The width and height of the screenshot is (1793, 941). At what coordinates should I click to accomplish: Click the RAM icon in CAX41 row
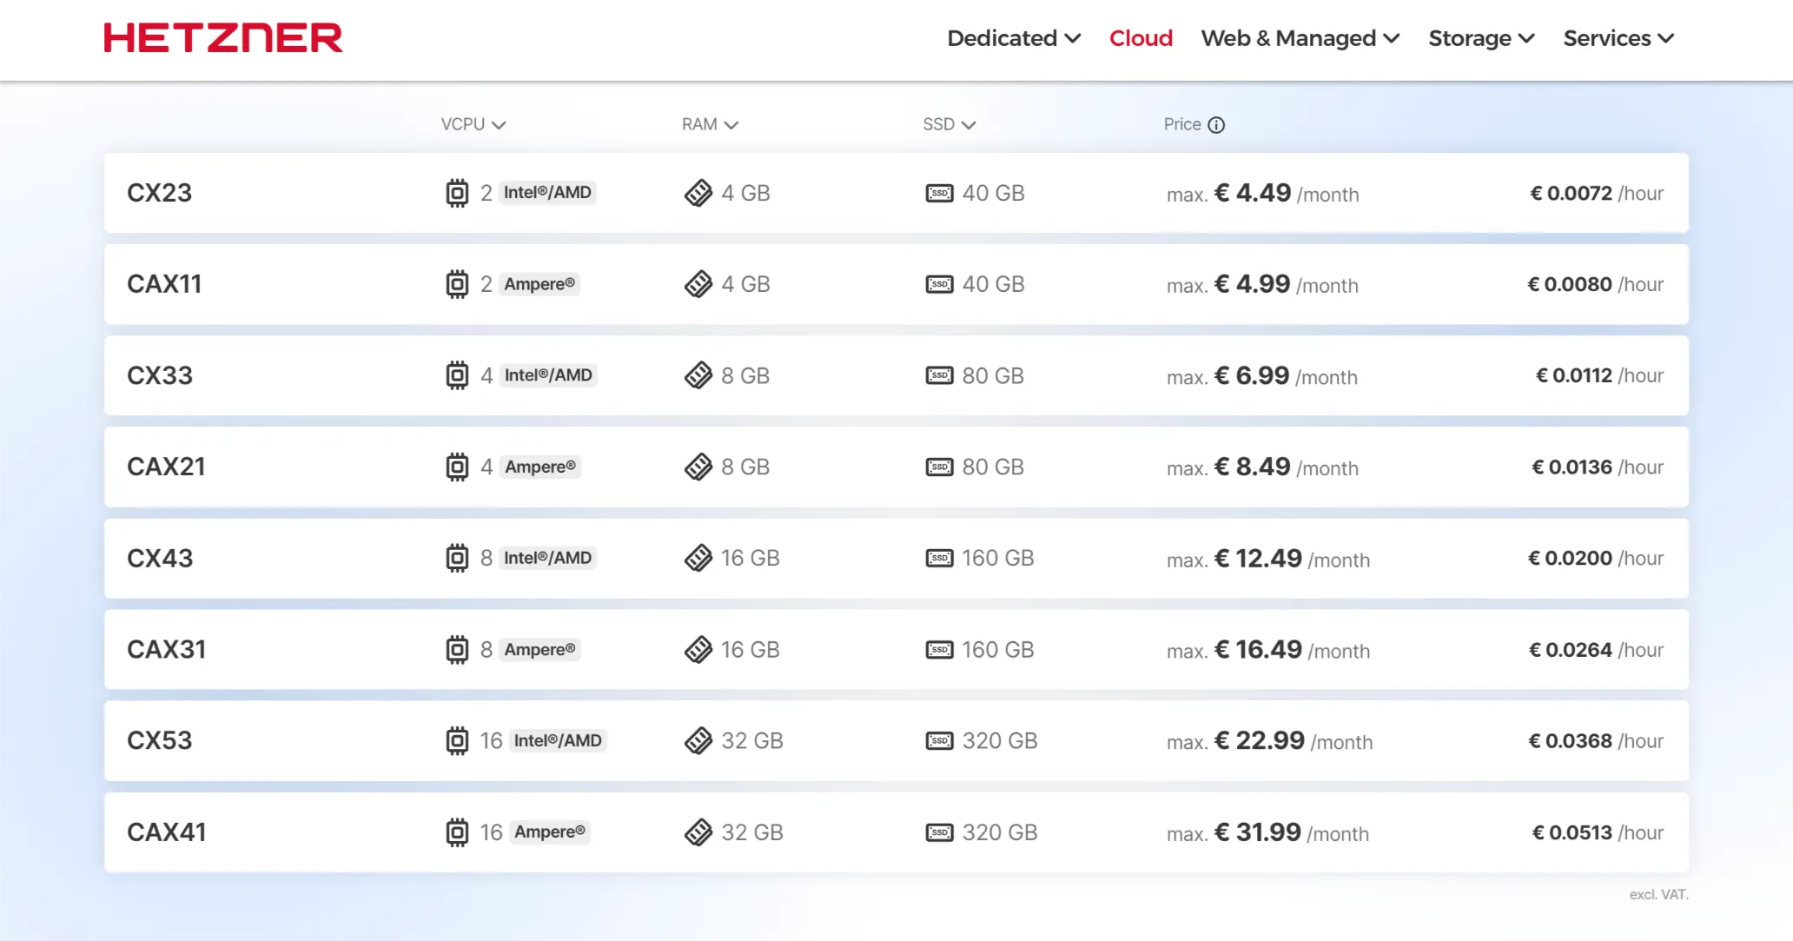(x=698, y=832)
